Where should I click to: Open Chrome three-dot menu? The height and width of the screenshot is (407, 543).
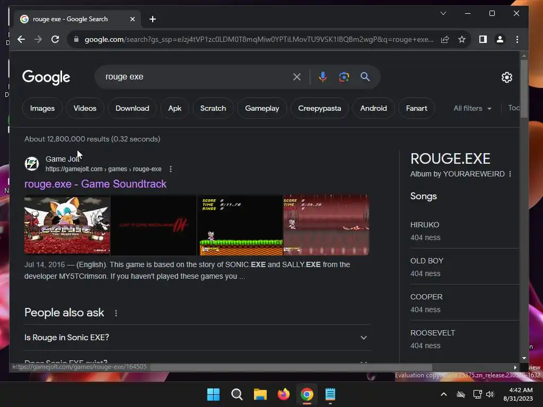click(517, 39)
